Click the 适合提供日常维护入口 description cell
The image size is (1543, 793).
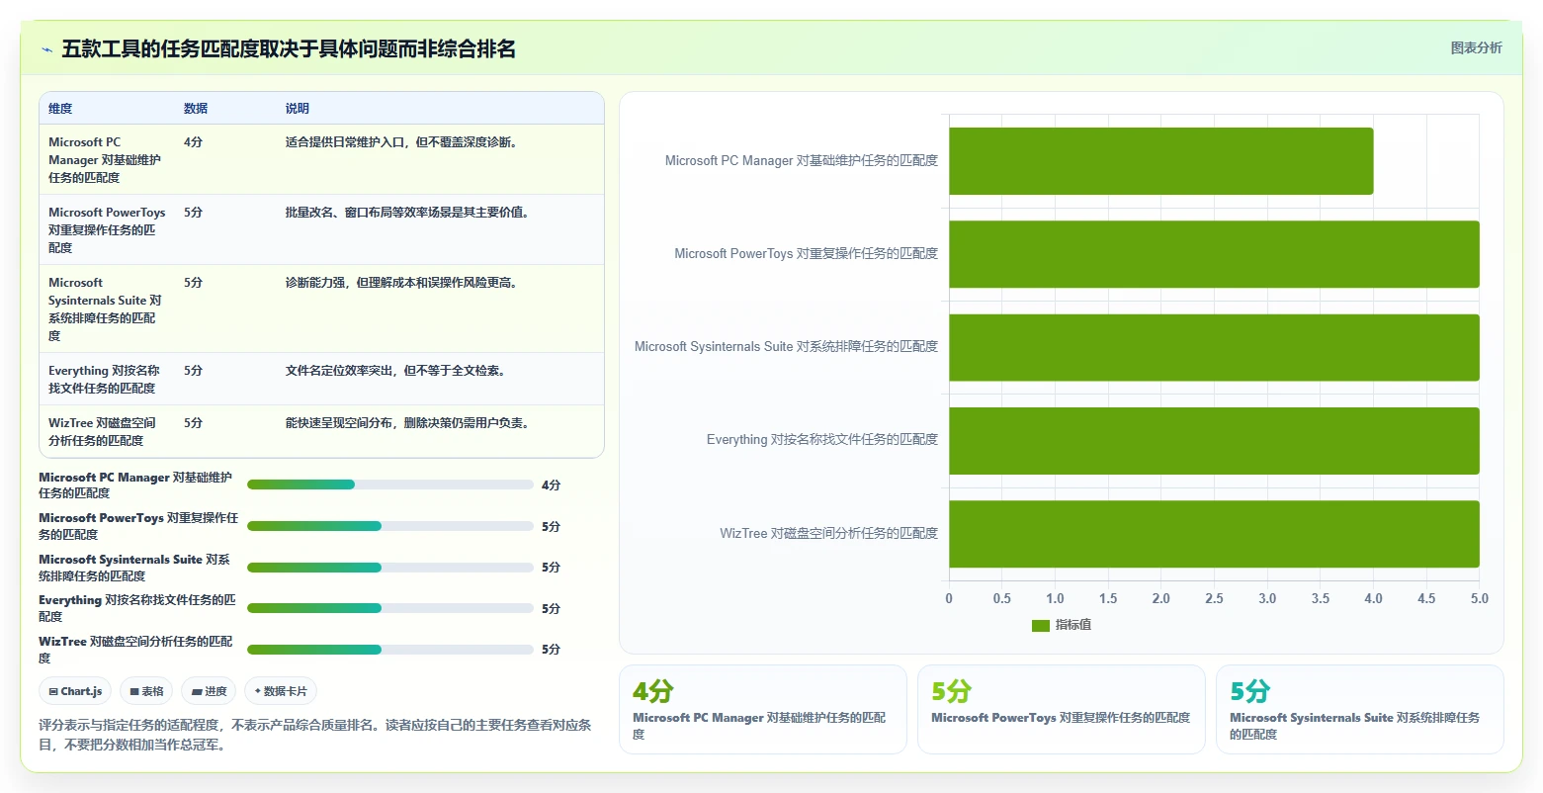[x=401, y=142]
